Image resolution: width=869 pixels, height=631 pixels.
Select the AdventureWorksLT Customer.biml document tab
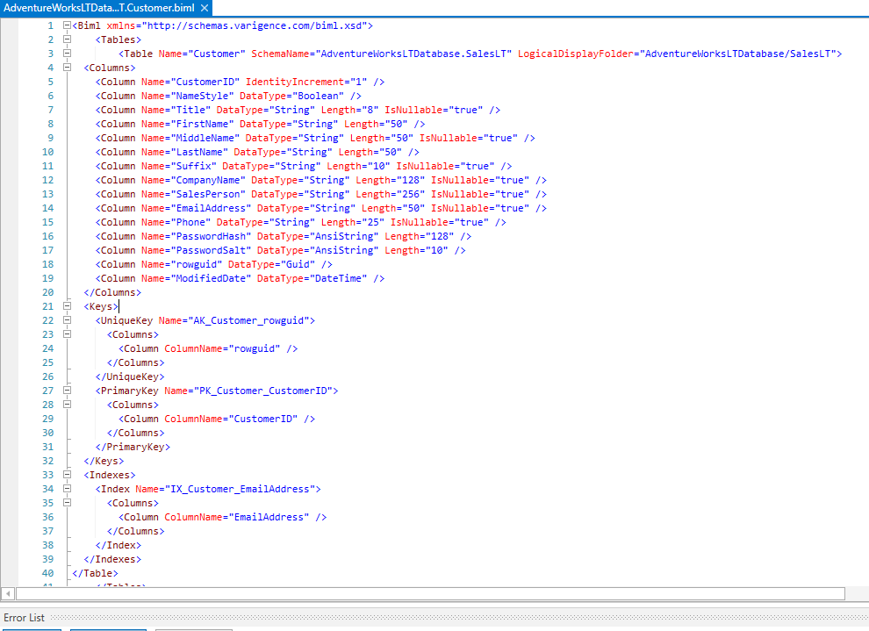pos(99,8)
